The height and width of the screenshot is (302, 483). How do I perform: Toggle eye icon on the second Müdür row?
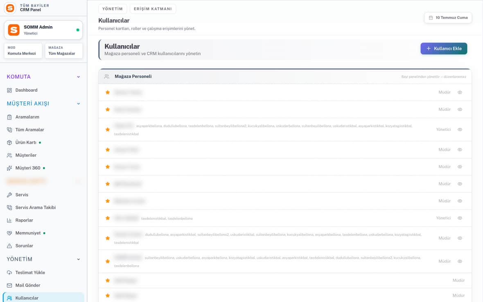tap(460, 110)
